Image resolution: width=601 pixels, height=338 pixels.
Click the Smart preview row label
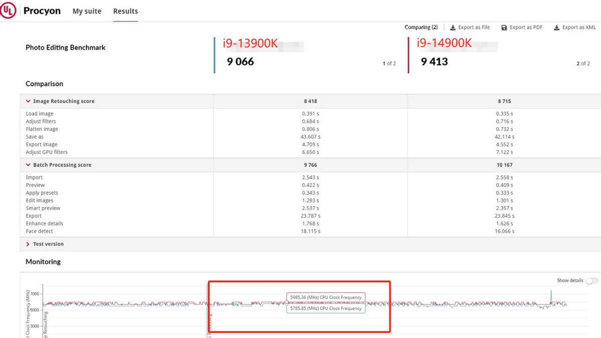(43, 208)
